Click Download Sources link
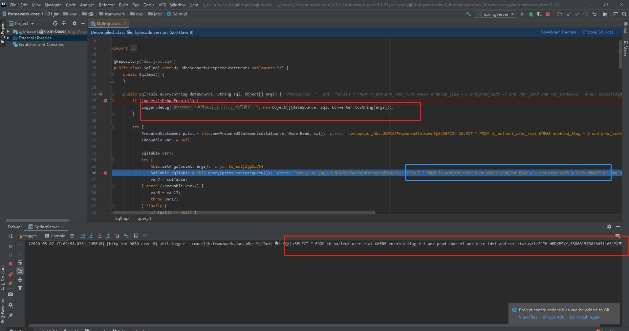629x331 pixels. click(558, 32)
